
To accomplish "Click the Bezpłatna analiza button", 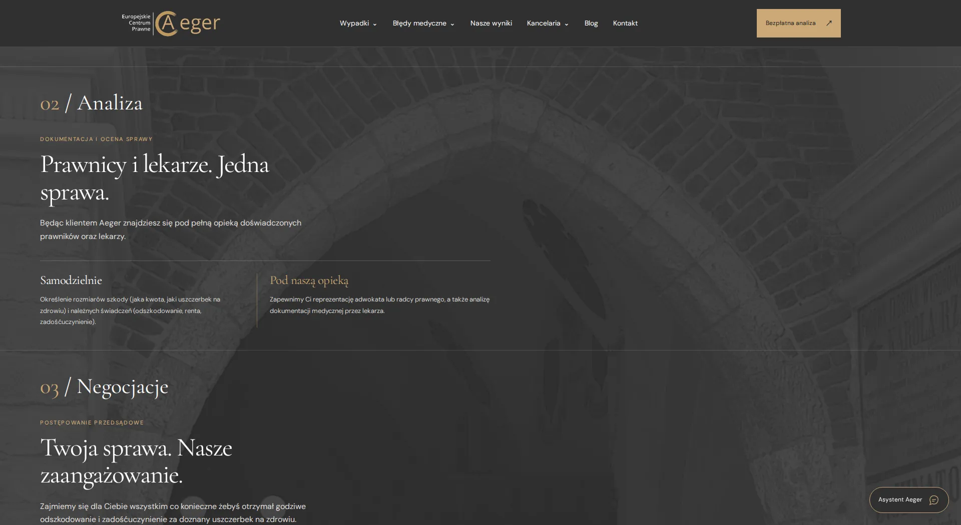I will click(x=798, y=23).
